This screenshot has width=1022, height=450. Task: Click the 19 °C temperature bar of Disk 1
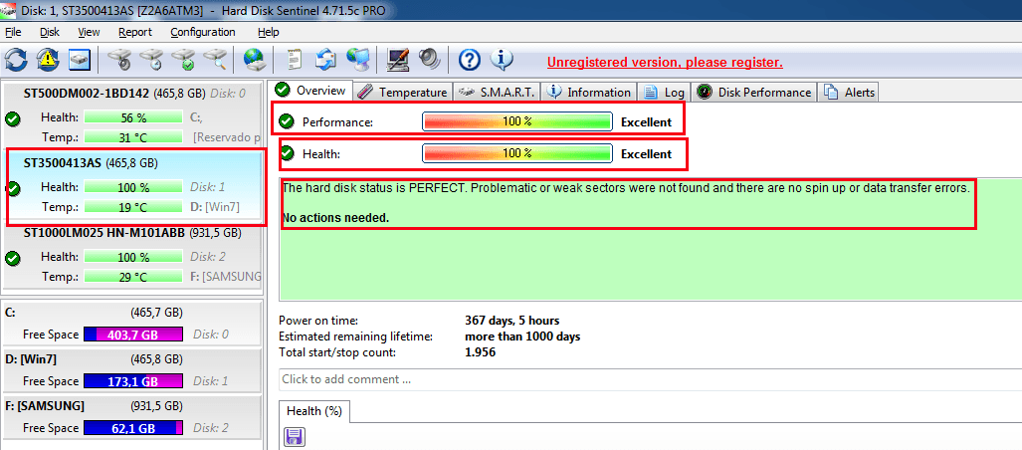coord(133,207)
